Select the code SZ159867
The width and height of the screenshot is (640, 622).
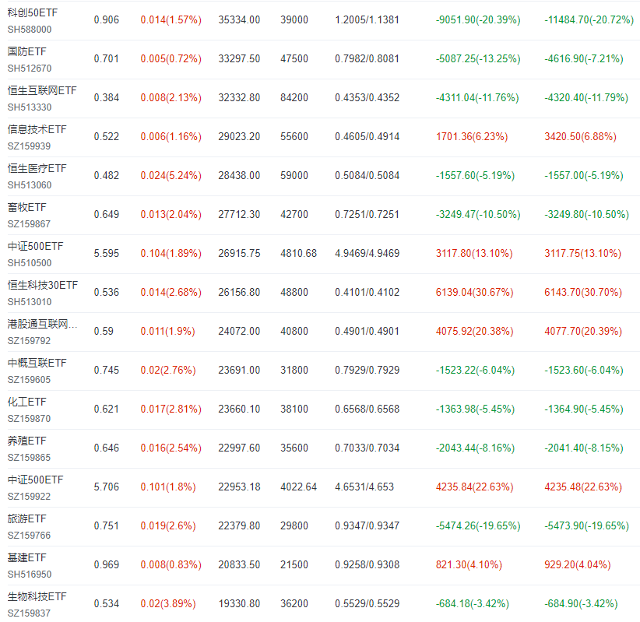(x=29, y=224)
